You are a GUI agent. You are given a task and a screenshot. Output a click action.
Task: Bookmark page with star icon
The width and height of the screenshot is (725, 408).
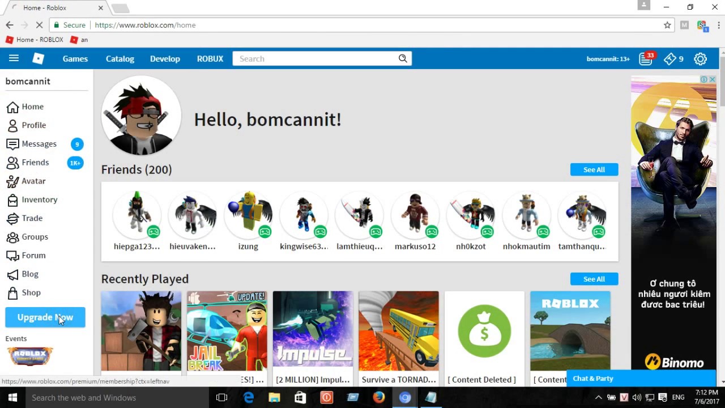pyautogui.click(x=667, y=25)
